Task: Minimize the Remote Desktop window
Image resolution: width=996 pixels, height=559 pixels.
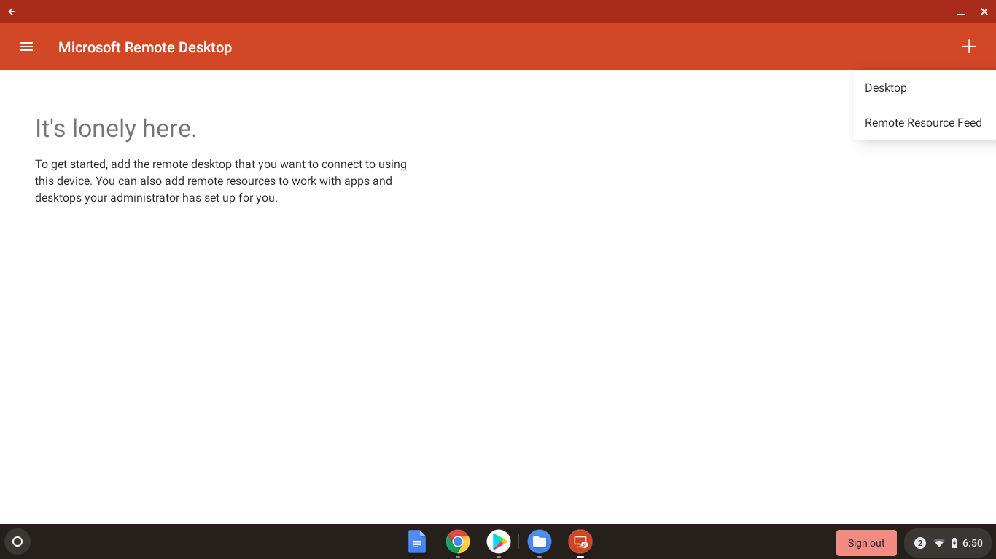Action: click(x=961, y=12)
